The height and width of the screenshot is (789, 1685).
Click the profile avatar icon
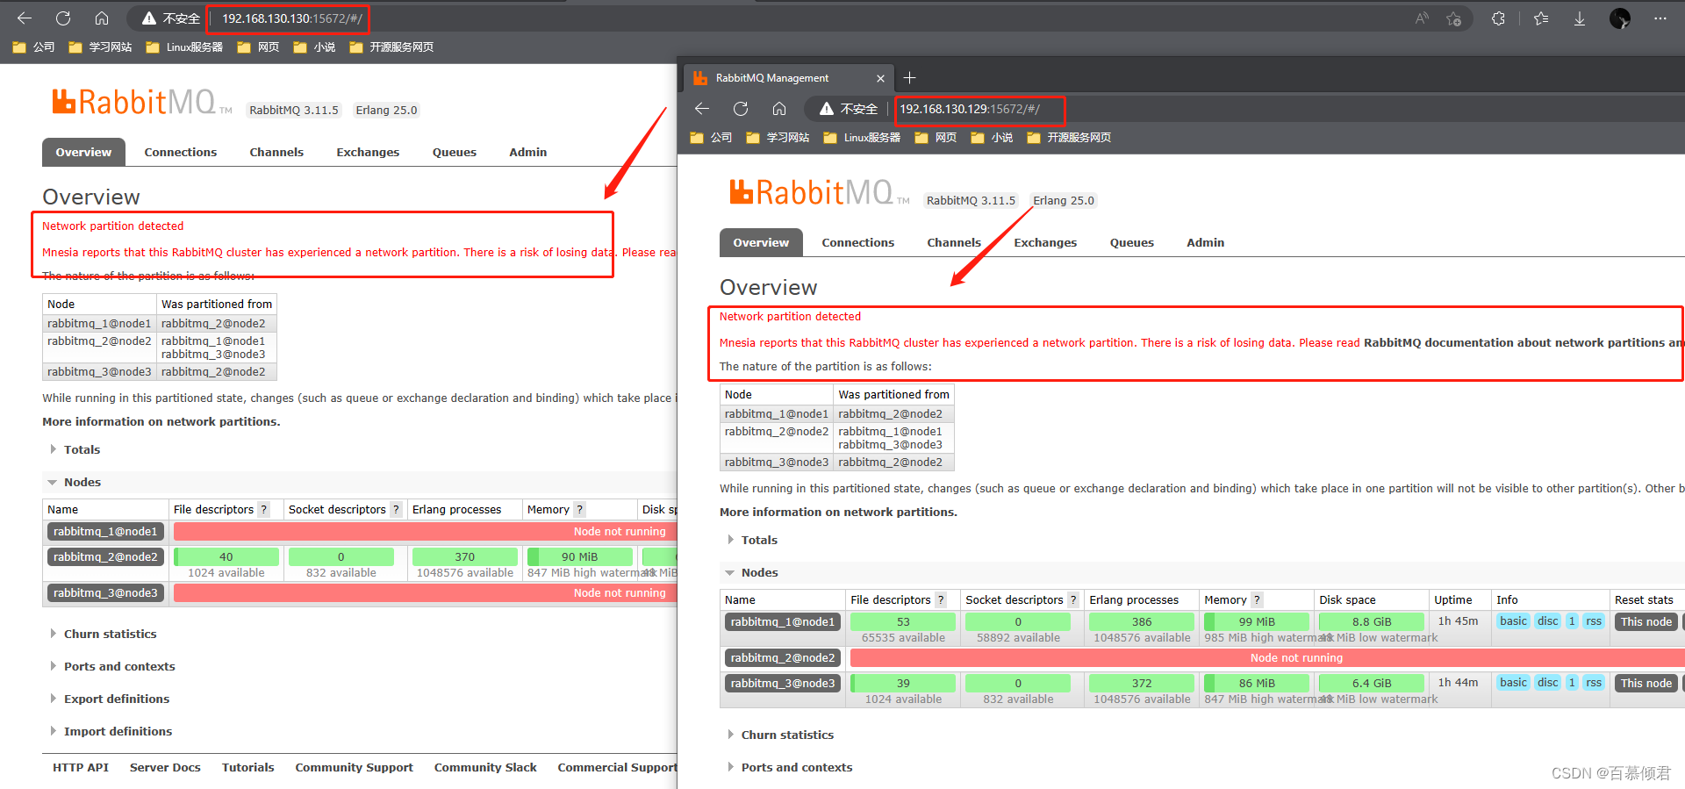[1620, 18]
